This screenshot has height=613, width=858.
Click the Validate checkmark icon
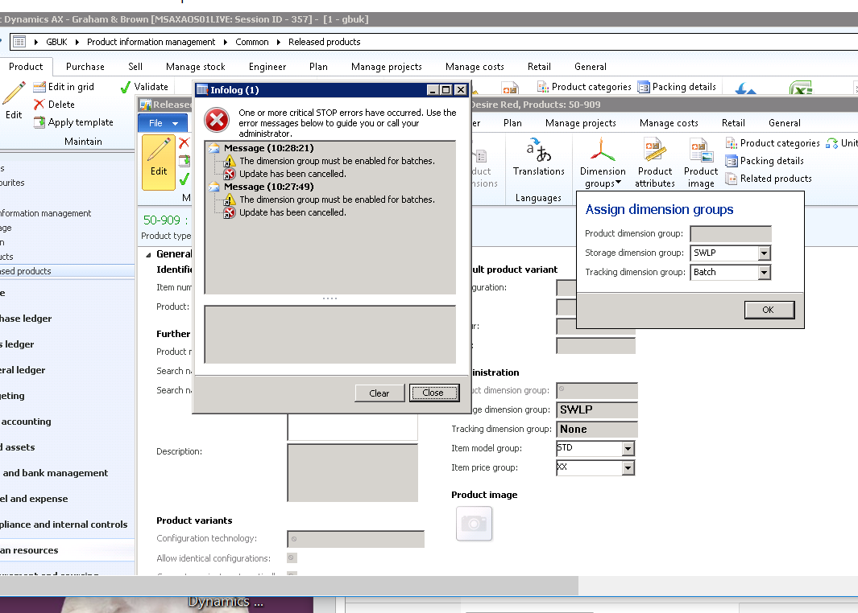tap(125, 87)
